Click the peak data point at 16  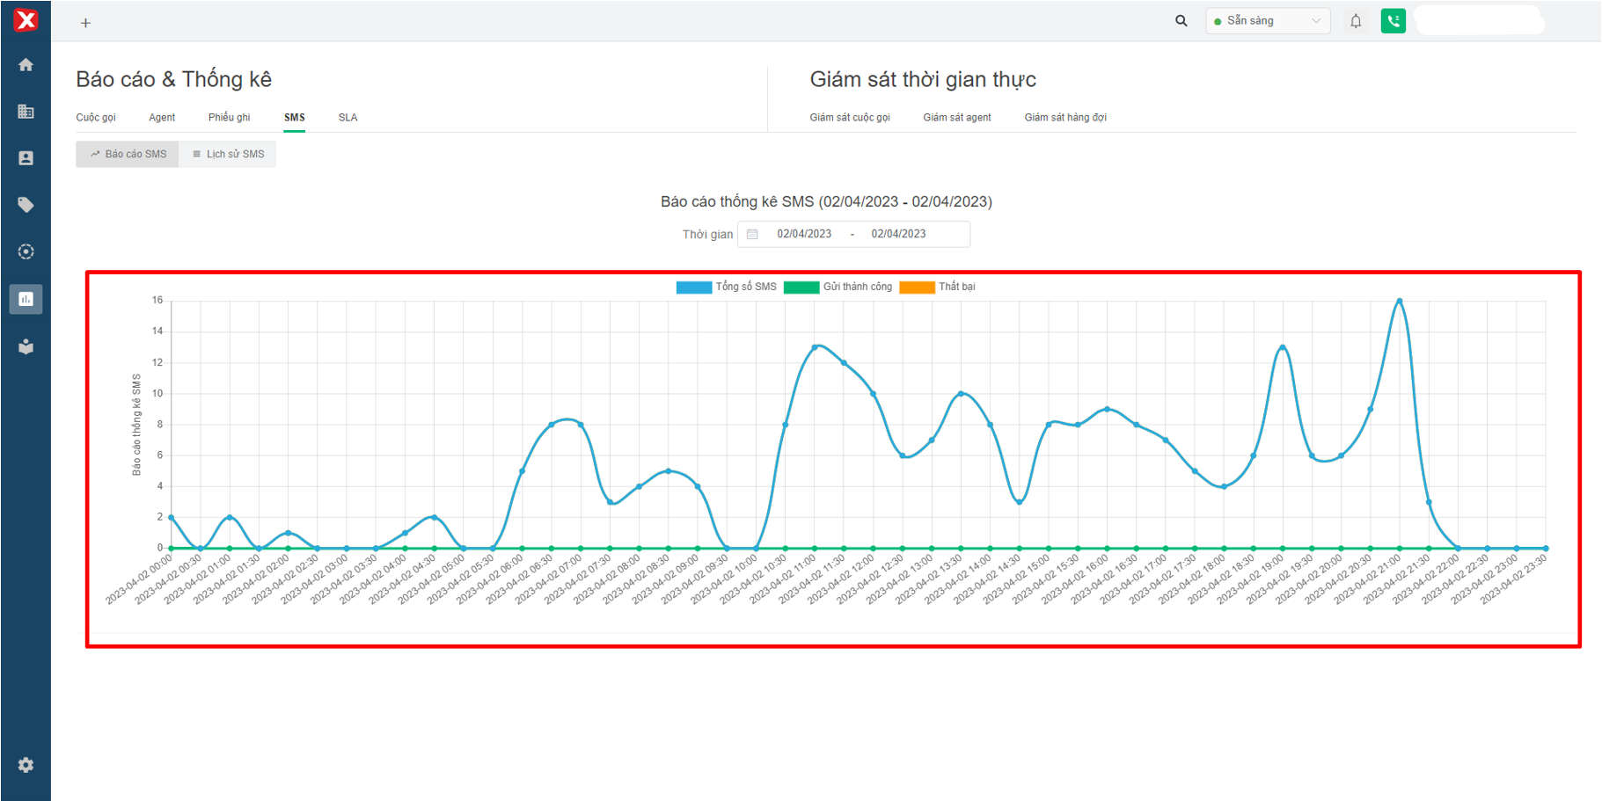tap(1399, 301)
